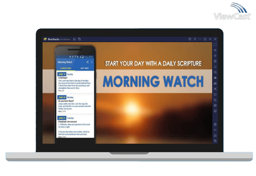Image resolution: width=256 pixels, height=176 pixels.
Task: Click the "Sunday" day label
Action: coord(70,74)
